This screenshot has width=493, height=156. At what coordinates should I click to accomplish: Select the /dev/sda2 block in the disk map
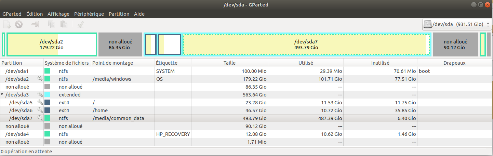(51, 44)
